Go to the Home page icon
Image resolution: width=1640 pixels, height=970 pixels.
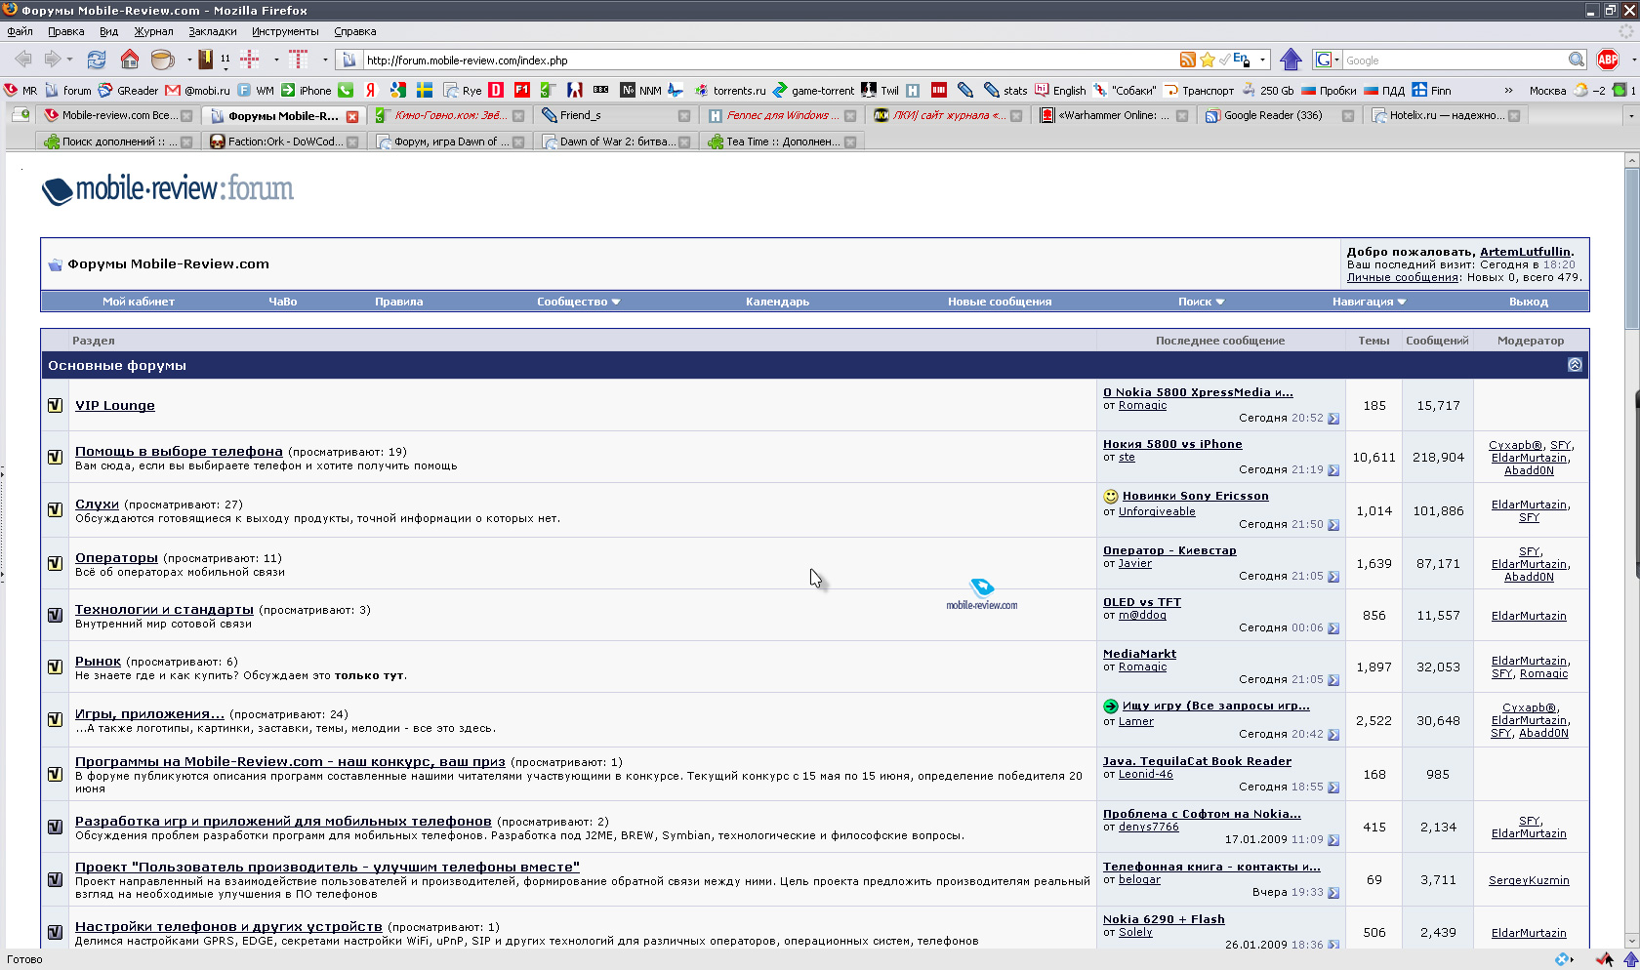[x=129, y=60]
